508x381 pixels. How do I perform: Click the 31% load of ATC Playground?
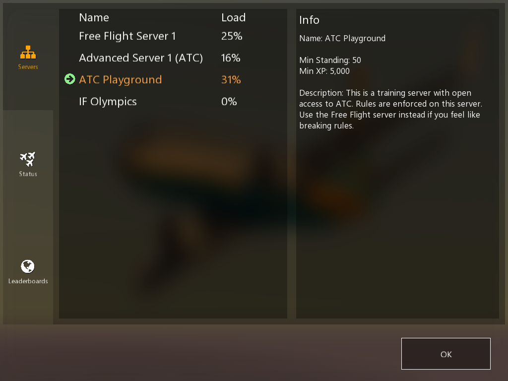pos(231,80)
